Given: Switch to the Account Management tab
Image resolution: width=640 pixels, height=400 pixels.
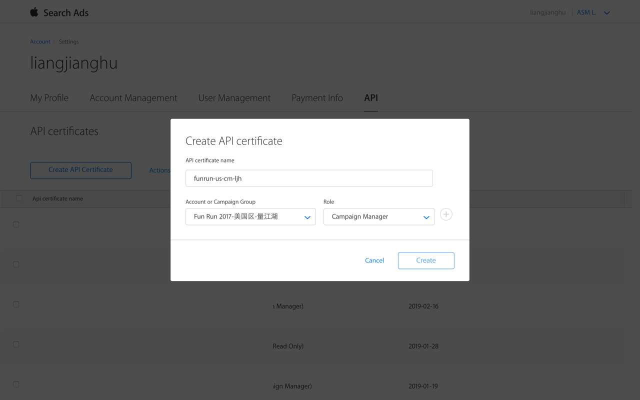Looking at the screenshot, I should point(133,98).
